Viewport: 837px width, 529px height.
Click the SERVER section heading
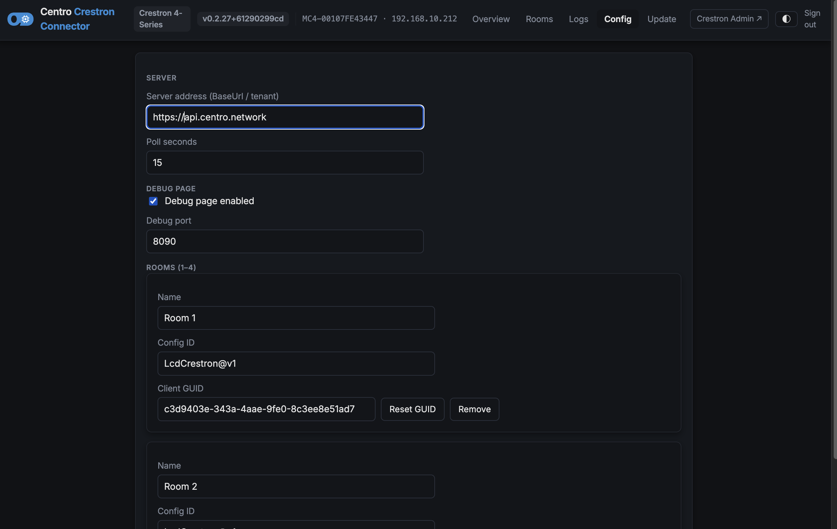161,78
